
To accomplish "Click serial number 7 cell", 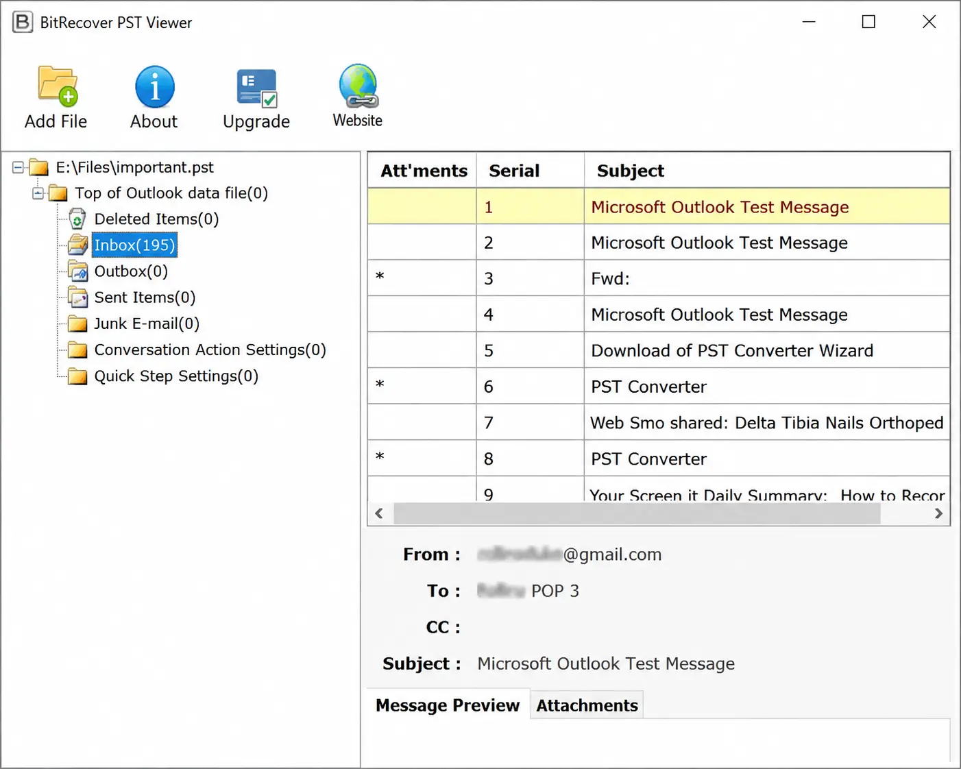I will (531, 423).
